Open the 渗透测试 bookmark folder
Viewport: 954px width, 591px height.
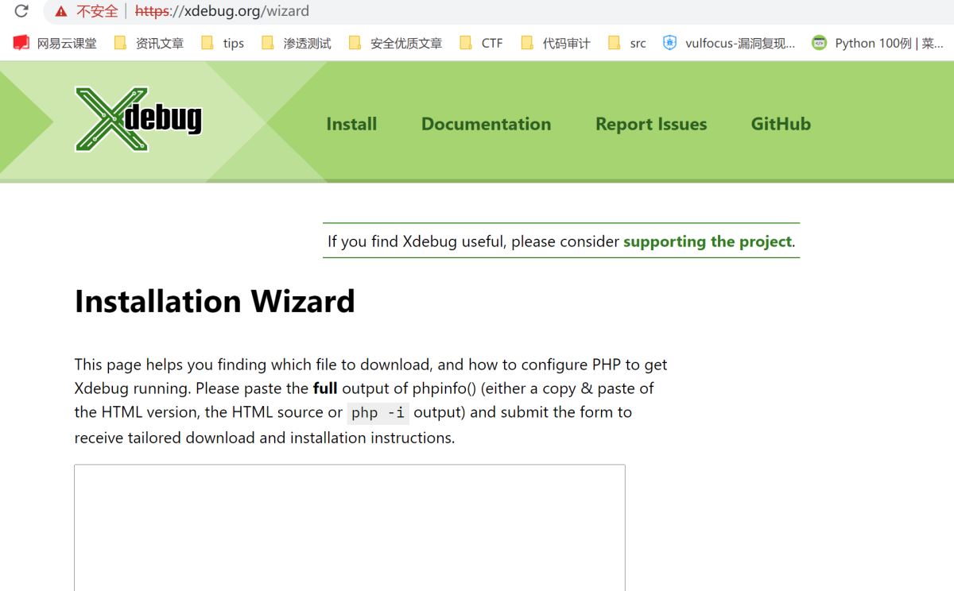[297, 43]
